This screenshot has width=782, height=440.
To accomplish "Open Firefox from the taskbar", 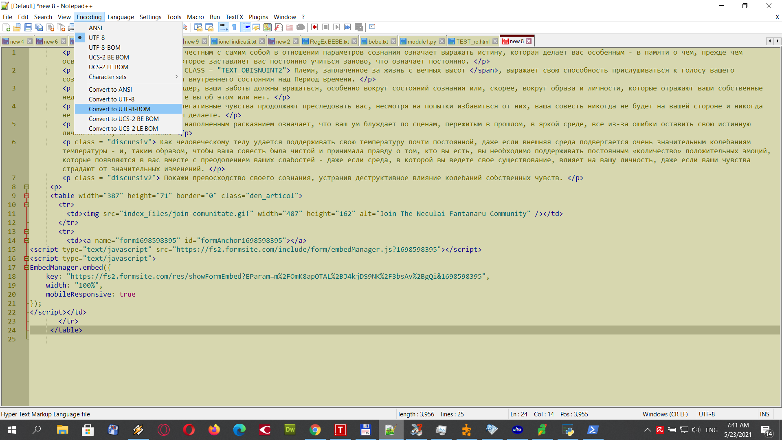I will [x=214, y=430].
